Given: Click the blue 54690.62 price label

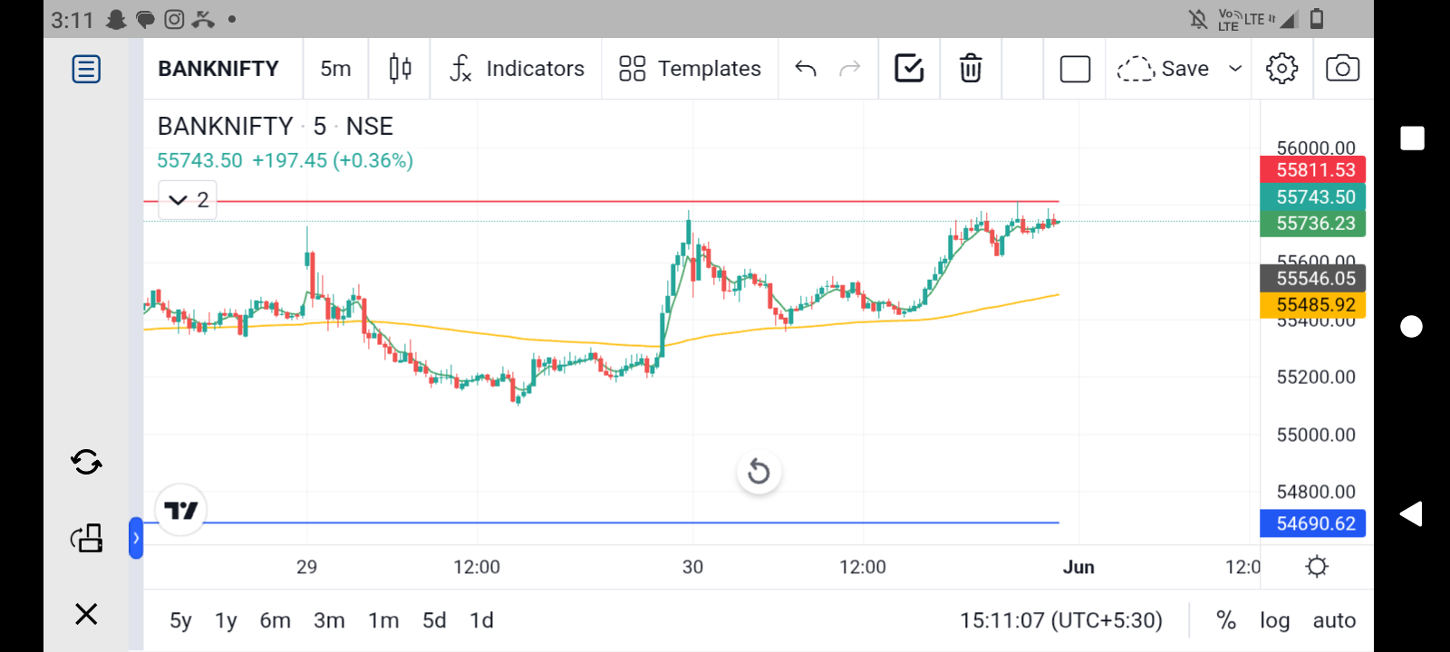Looking at the screenshot, I should 1313,523.
